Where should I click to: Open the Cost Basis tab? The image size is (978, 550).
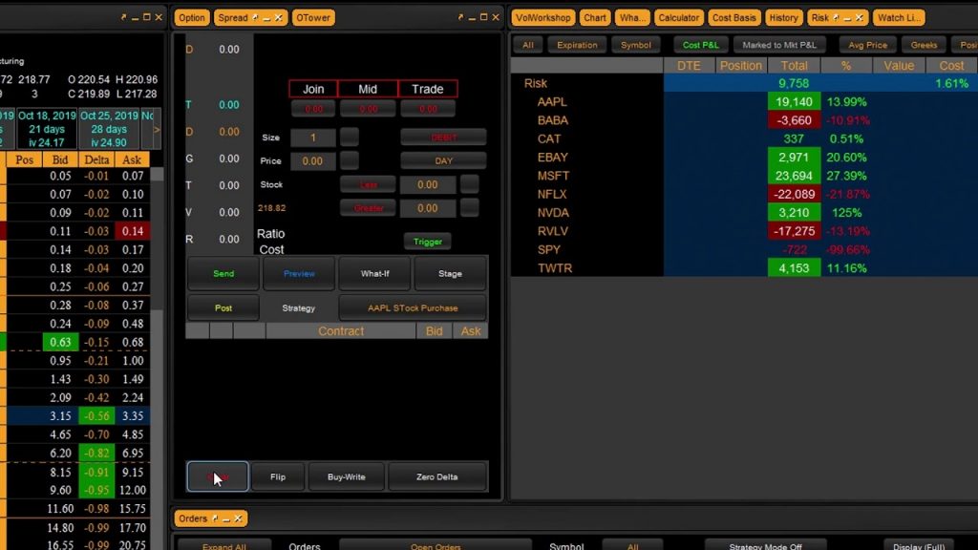[733, 17]
